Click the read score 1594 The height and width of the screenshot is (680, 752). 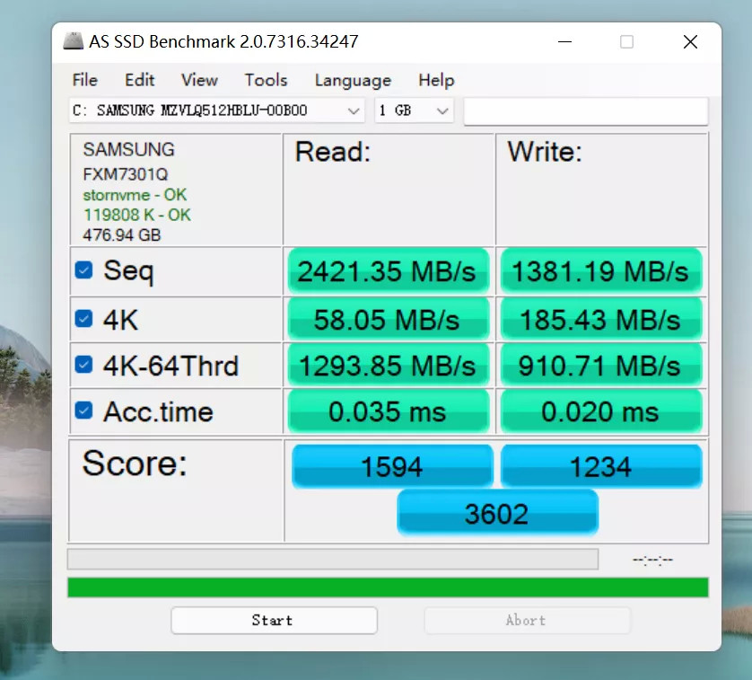point(392,466)
